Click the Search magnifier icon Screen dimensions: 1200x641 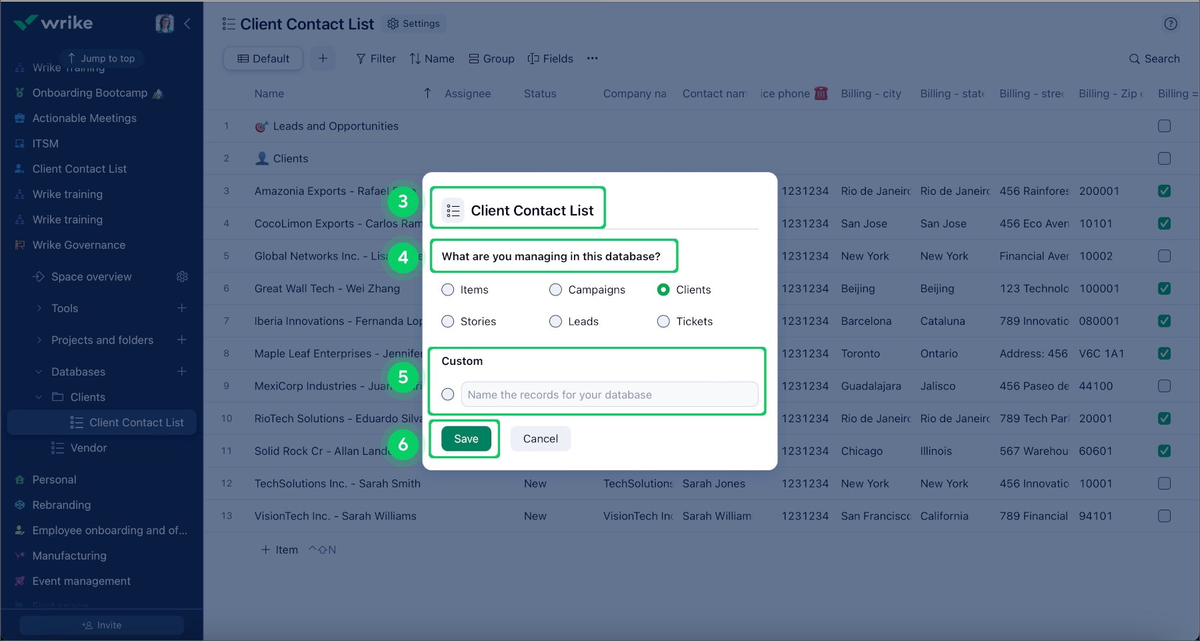point(1134,59)
